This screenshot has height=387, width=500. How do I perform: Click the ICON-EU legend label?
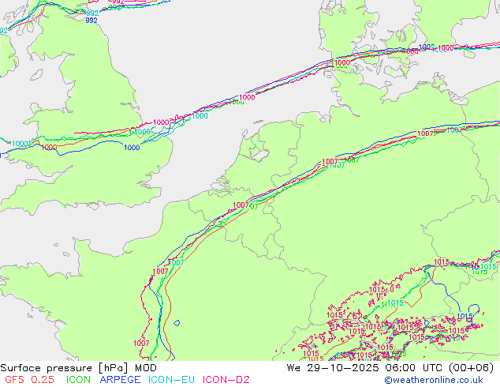click(171, 380)
